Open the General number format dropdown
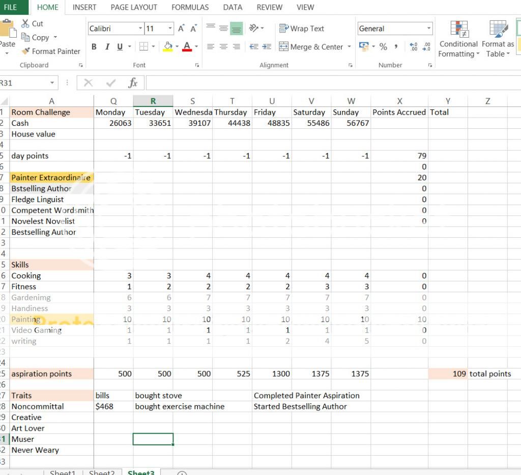This screenshot has width=521, height=475. coord(429,29)
